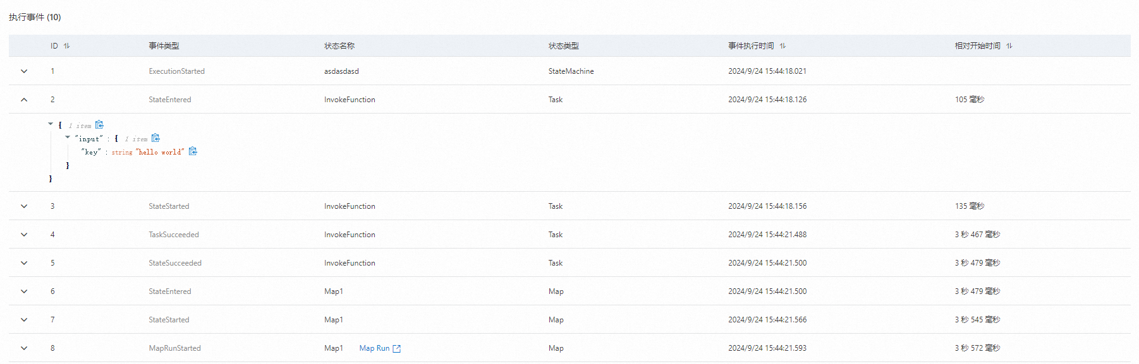Expand event row 1 ExecutionStarted
Screen dimensions: 1139x364
24,71
